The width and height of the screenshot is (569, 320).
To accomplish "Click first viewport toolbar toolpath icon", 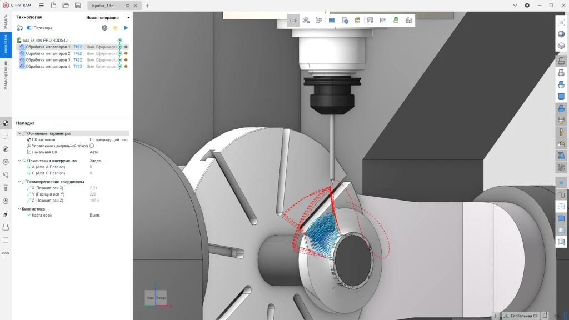I will tap(293, 21).
